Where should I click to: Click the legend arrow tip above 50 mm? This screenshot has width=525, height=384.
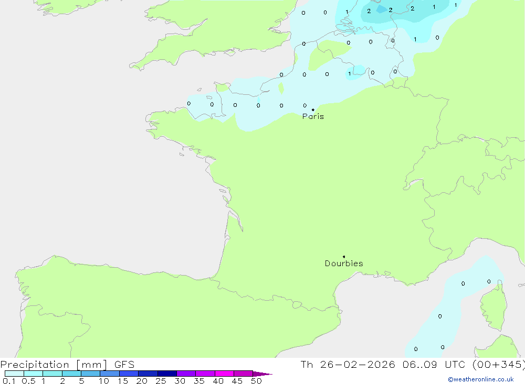point(263,374)
